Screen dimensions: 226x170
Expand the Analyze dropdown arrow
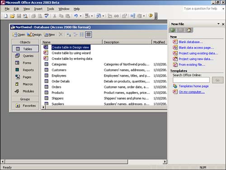pyautogui.click(x=103, y=16)
